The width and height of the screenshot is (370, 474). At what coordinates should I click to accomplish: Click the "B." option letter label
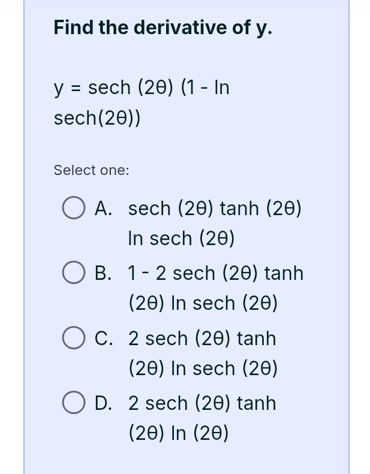coord(104,274)
